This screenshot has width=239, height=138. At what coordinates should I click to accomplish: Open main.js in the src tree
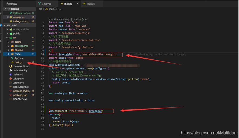(x=18, y=62)
